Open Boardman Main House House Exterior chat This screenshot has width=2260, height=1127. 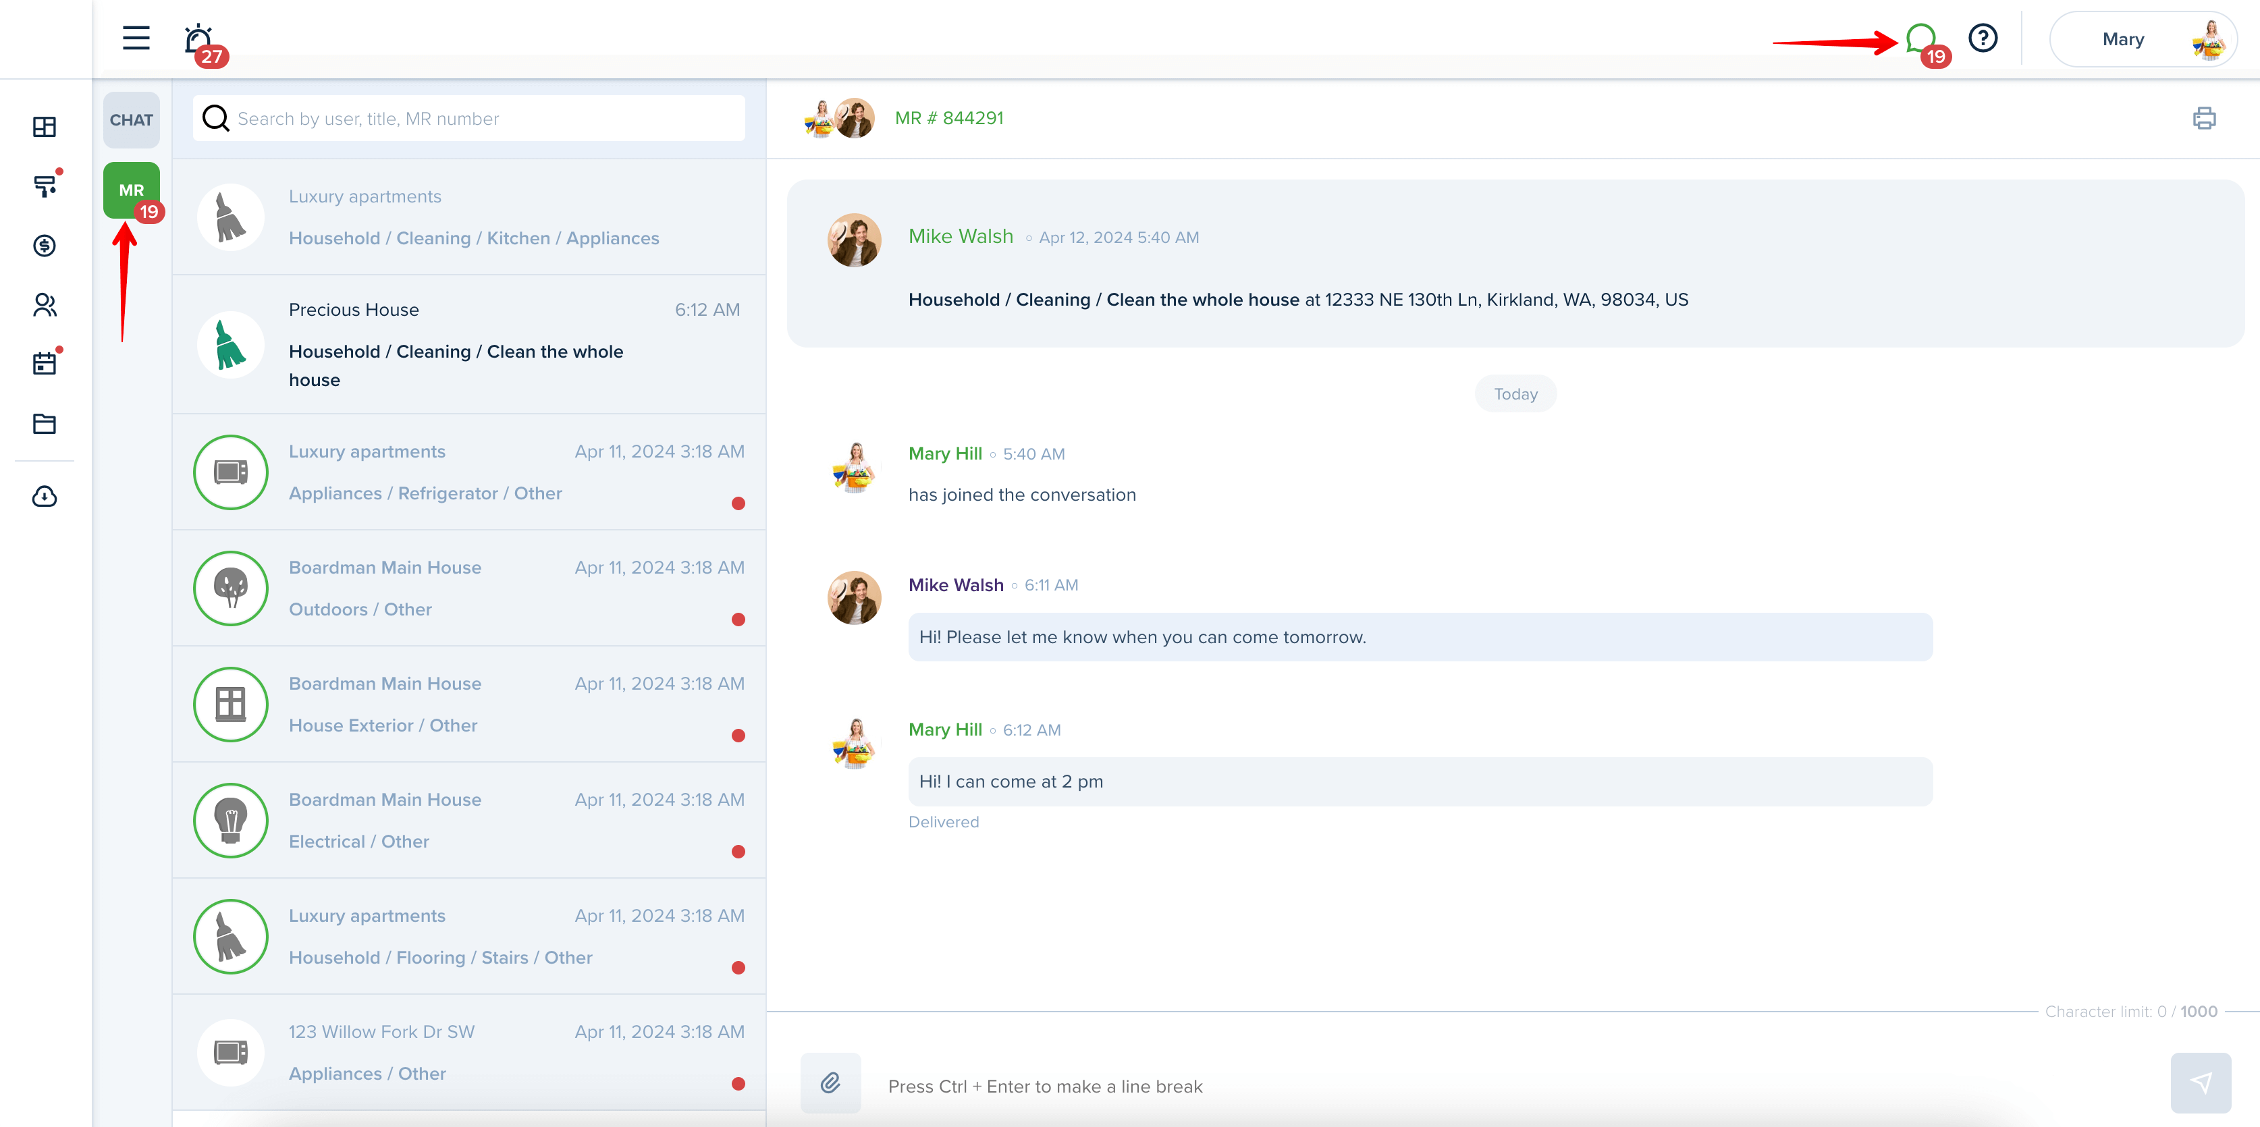[469, 705]
